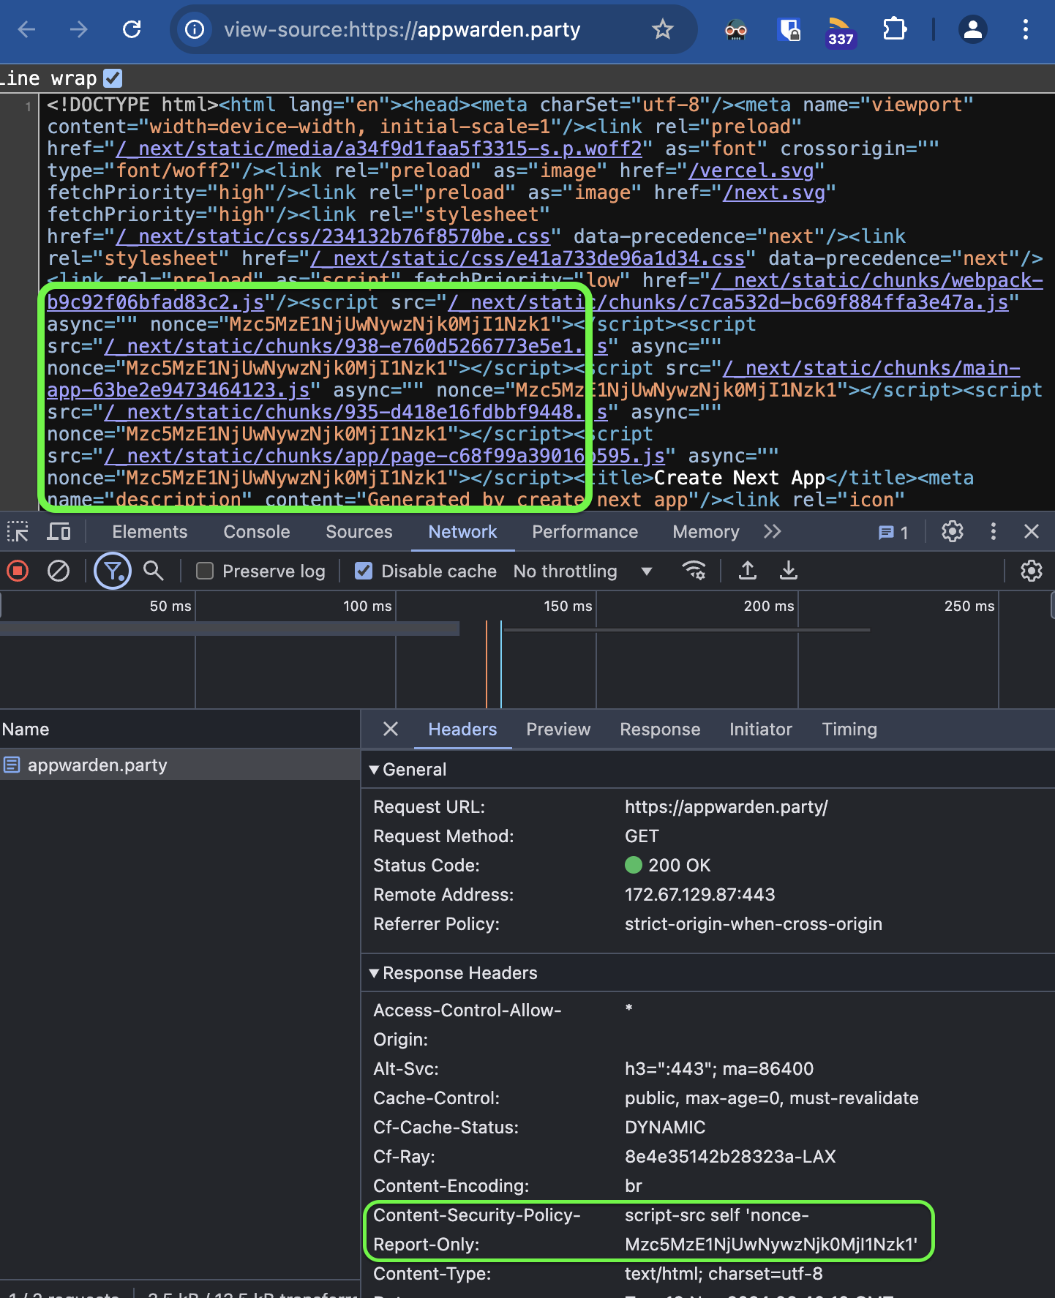The width and height of the screenshot is (1055, 1298).
Task: Open the browser profile avatar
Action: click(x=972, y=29)
